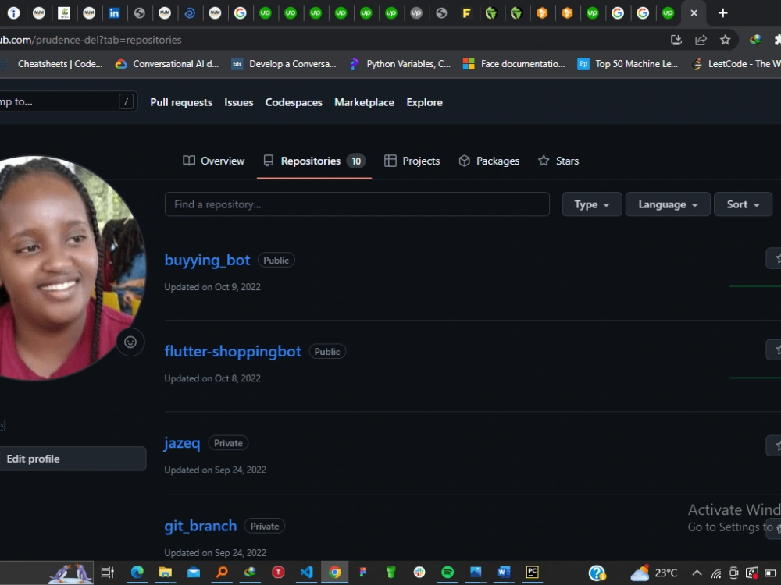Click Google Chrome taskbar icon
The width and height of the screenshot is (781, 585).
coord(335,573)
